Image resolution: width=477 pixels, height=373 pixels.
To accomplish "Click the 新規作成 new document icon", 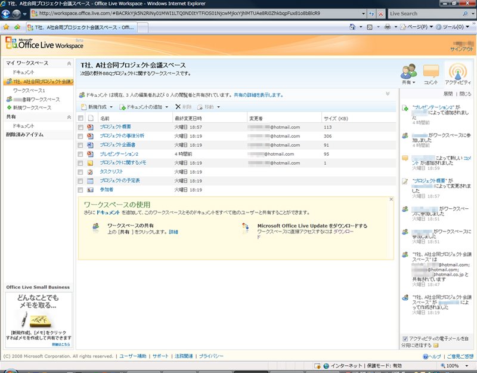I will pos(83,107).
